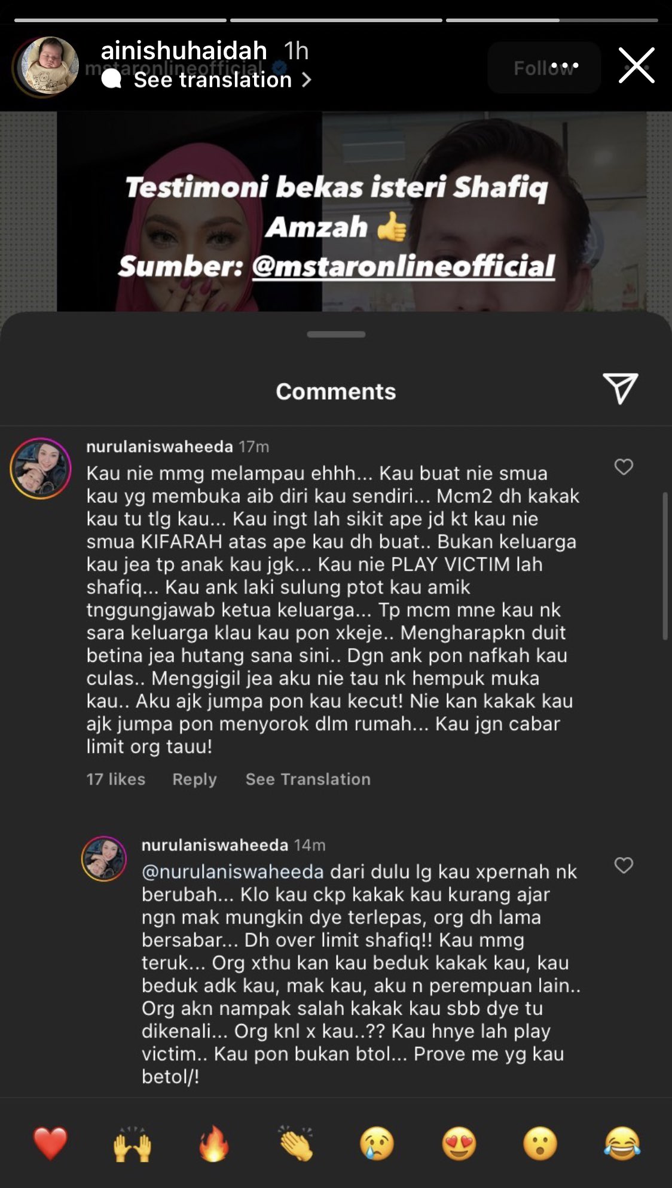Send heart-eyes emoji reaction
Image resolution: width=672 pixels, height=1188 pixels.
(x=459, y=1144)
